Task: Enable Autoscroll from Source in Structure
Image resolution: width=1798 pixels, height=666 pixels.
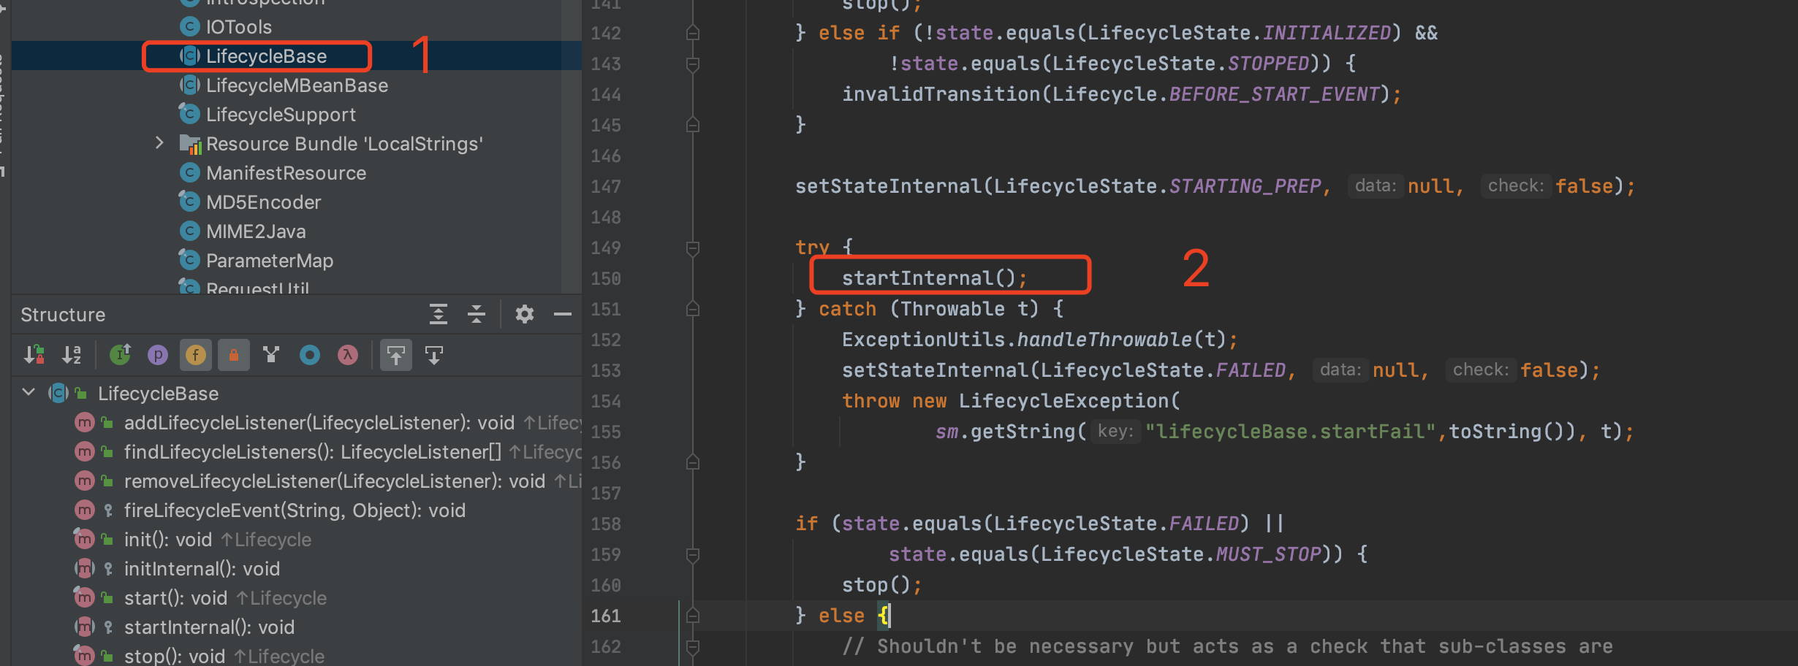Action: tap(434, 356)
